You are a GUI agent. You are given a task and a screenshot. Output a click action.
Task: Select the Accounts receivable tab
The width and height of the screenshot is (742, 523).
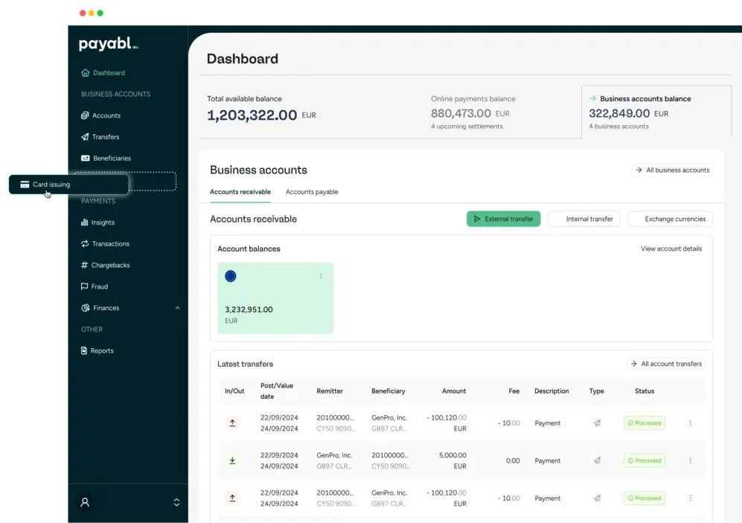pos(240,192)
